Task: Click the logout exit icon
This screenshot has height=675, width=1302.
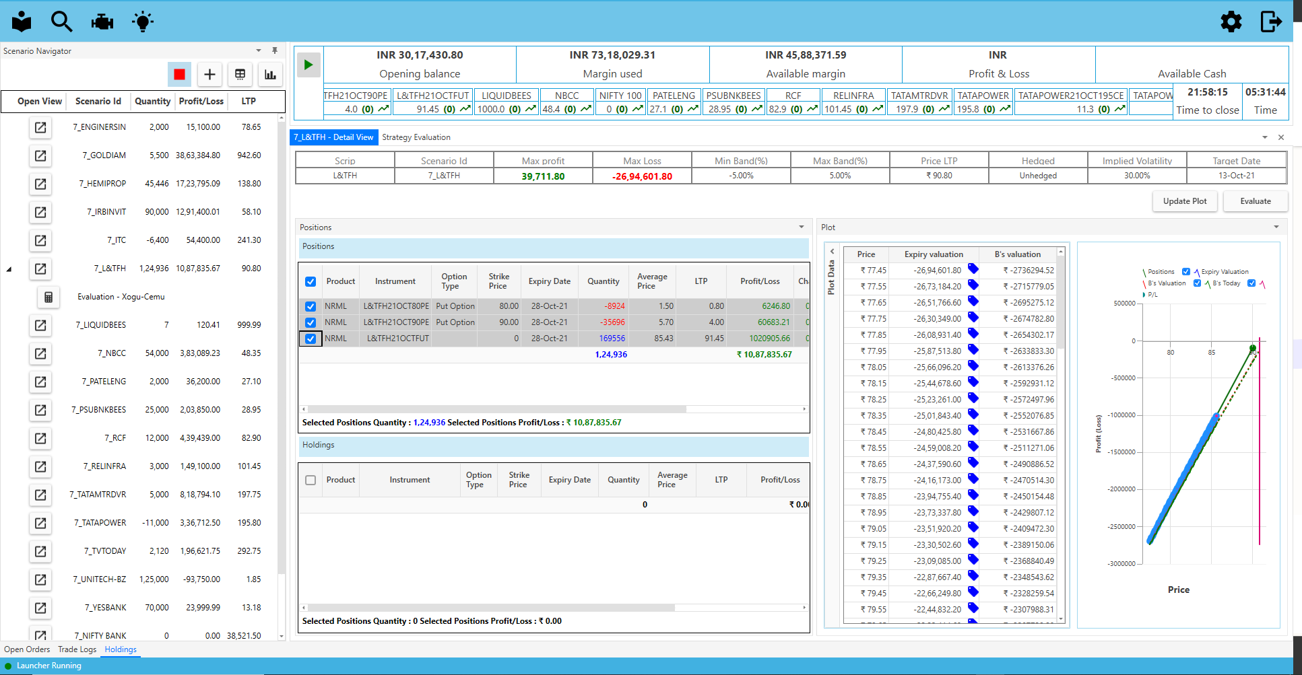Action: pos(1271,22)
